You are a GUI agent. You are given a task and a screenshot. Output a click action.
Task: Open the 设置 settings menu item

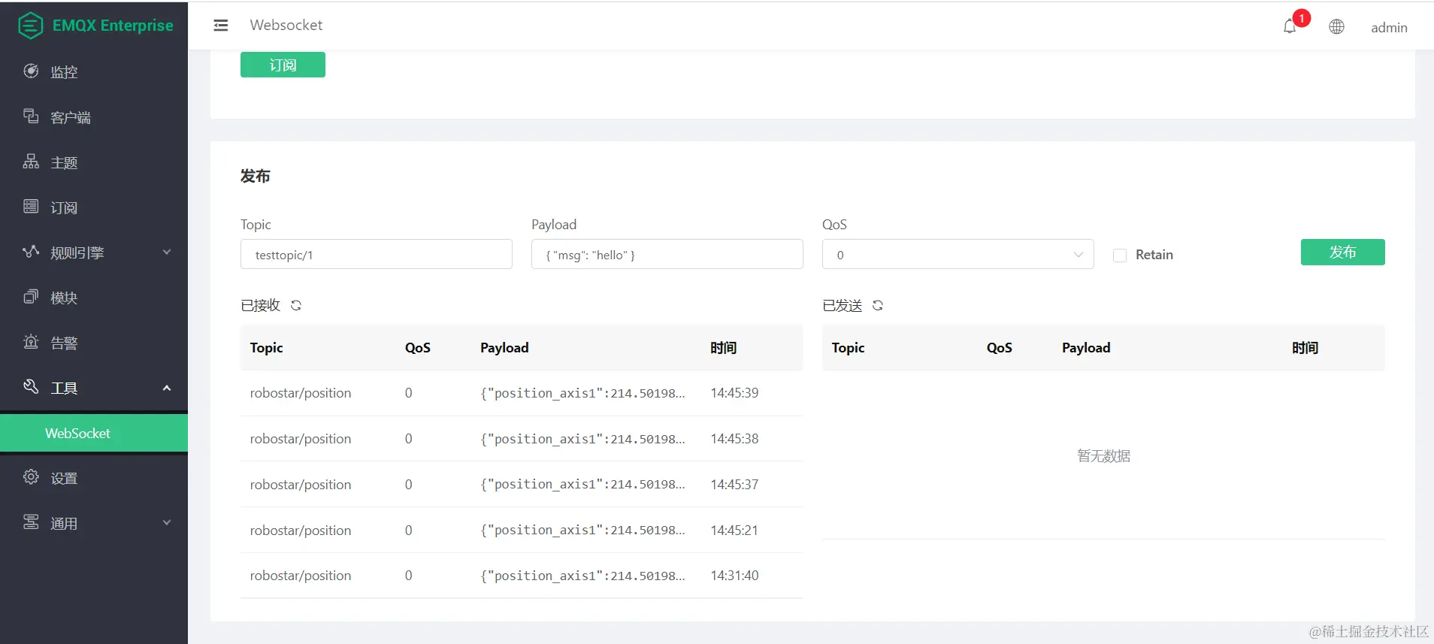[x=94, y=477]
